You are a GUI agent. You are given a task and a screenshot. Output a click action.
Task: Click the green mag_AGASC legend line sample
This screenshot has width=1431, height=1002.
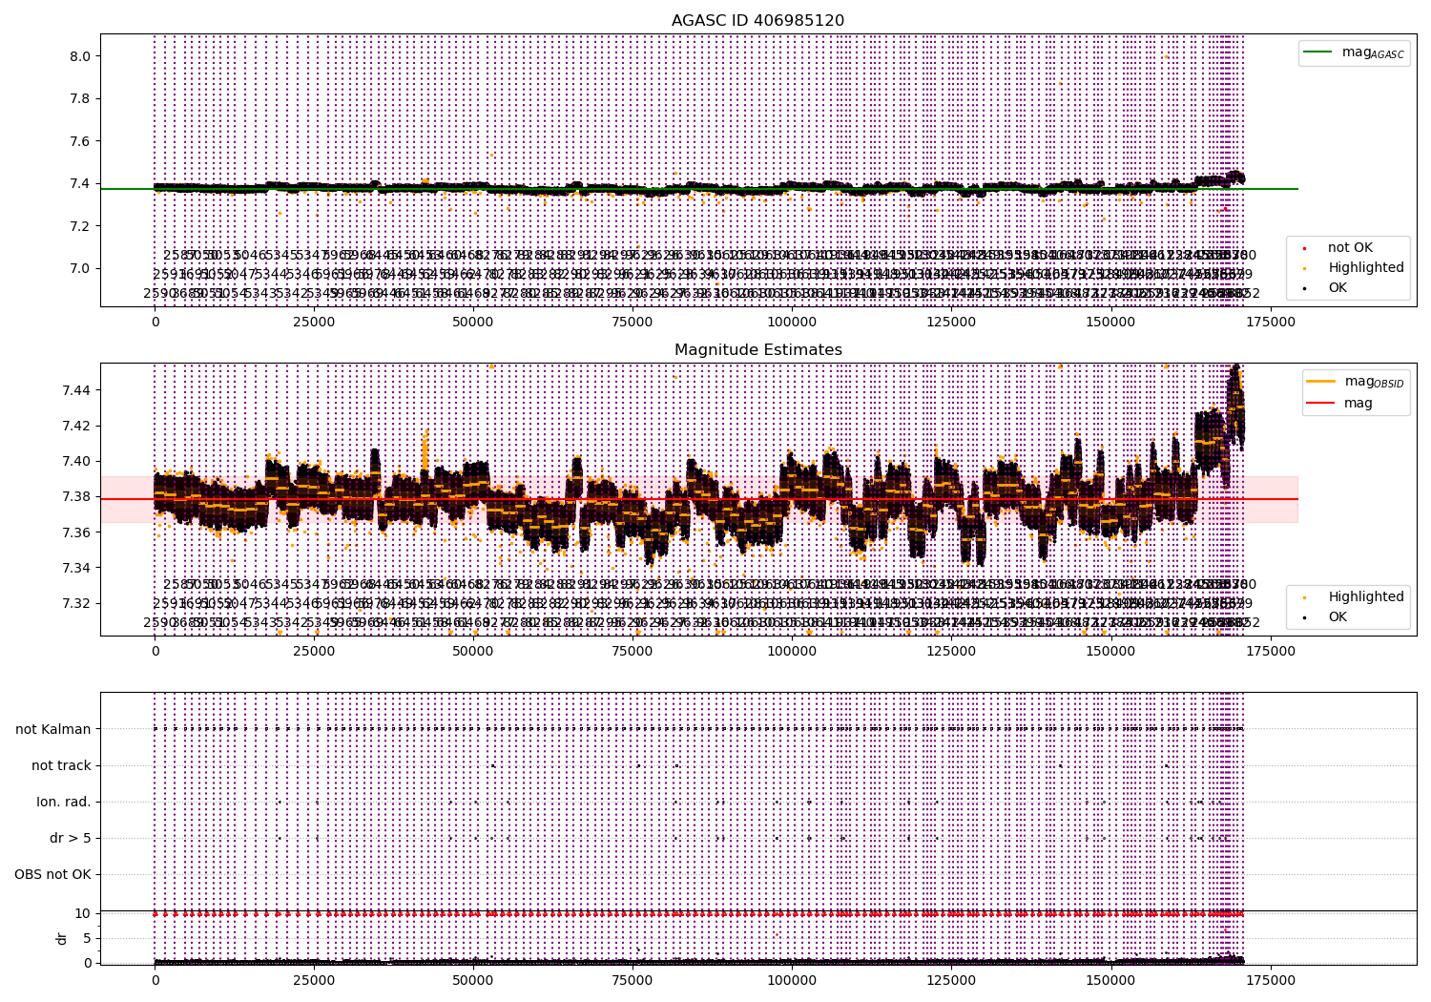click(1318, 52)
